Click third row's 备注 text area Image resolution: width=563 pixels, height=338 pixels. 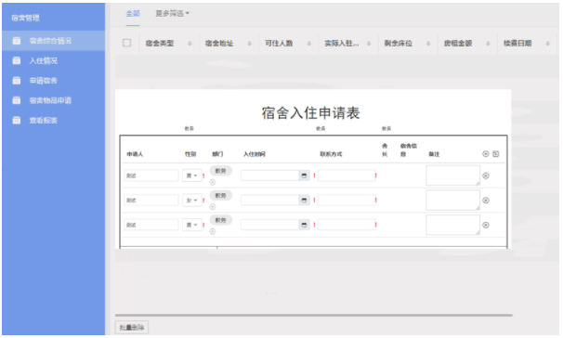[452, 225]
